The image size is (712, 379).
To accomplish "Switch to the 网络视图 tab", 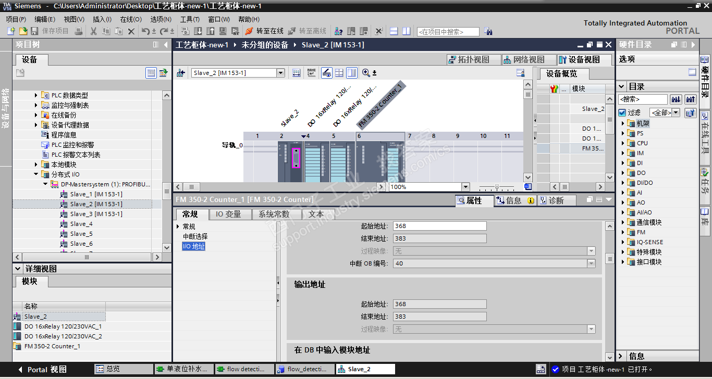I will tap(529, 59).
